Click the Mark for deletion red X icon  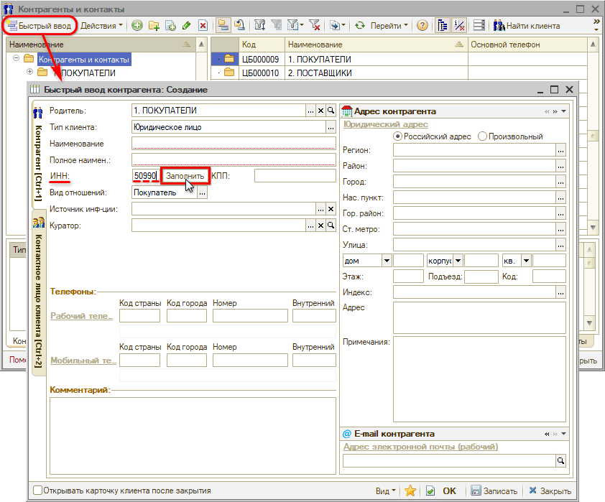click(203, 26)
